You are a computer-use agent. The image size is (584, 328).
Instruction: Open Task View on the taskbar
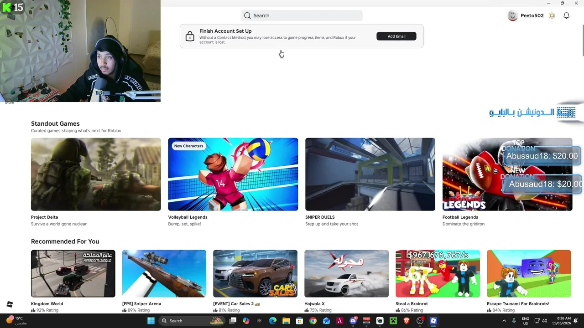233,321
